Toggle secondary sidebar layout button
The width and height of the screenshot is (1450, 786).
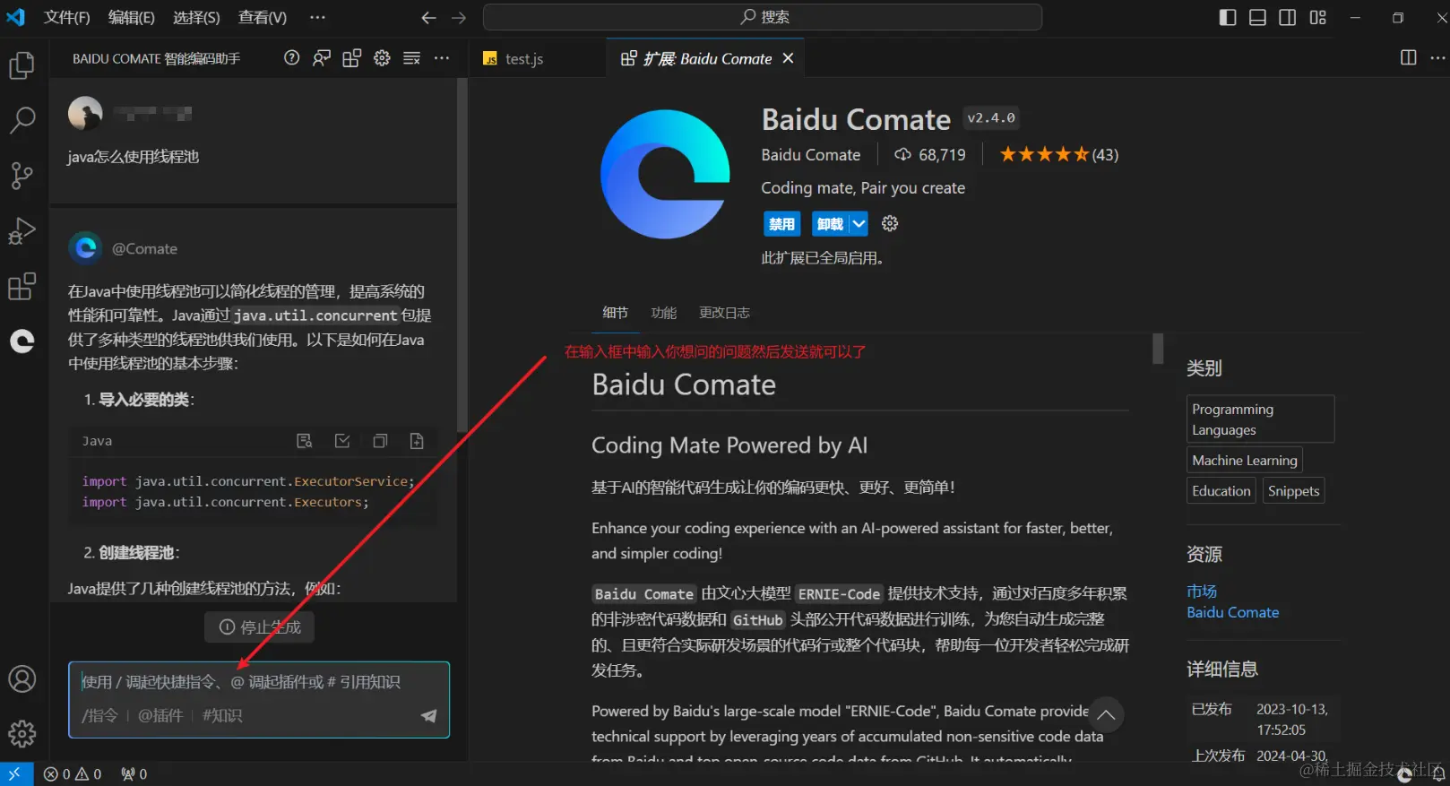pos(1288,18)
